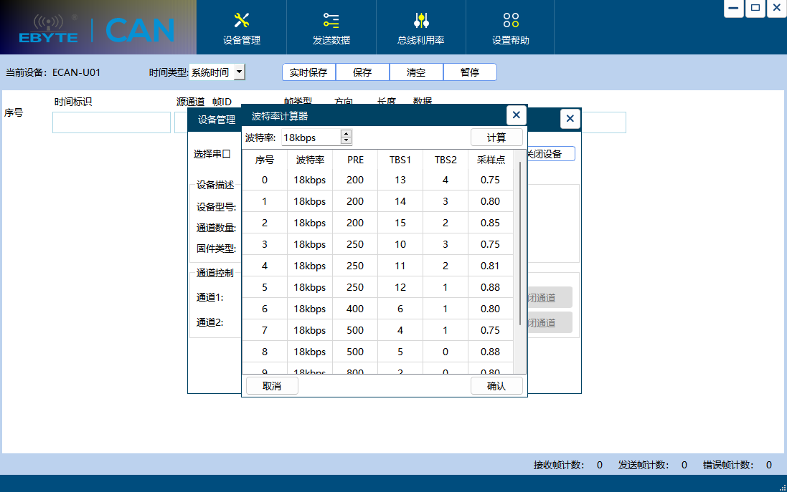View 总线利用率 (Bus Utilization) via its icon

point(420,27)
